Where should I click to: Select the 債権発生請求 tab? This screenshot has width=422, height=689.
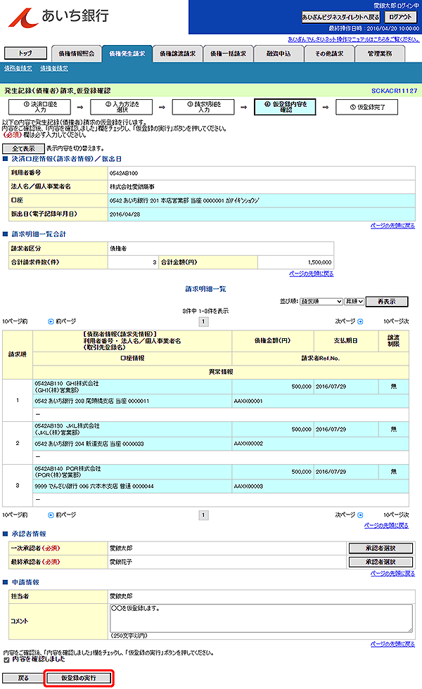[127, 53]
